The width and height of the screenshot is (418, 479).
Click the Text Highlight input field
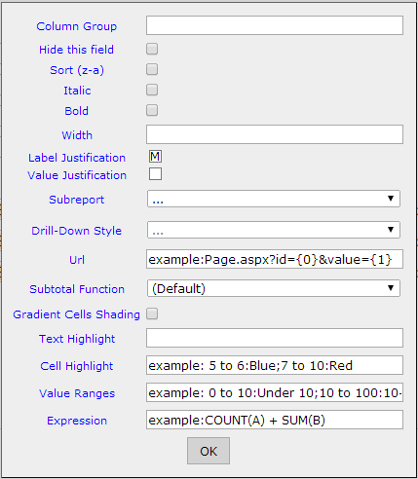[x=275, y=338]
